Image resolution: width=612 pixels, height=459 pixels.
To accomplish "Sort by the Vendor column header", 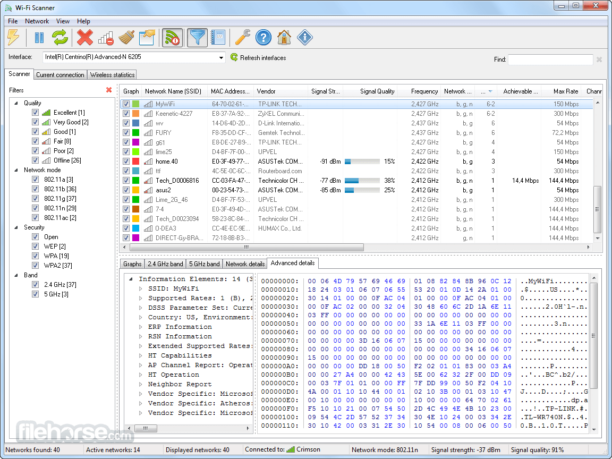I will coord(280,91).
